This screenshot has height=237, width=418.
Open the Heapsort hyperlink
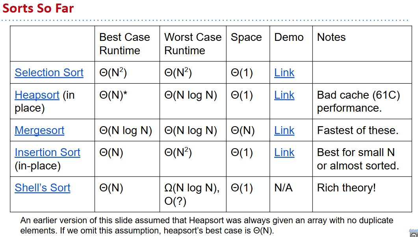(37, 95)
